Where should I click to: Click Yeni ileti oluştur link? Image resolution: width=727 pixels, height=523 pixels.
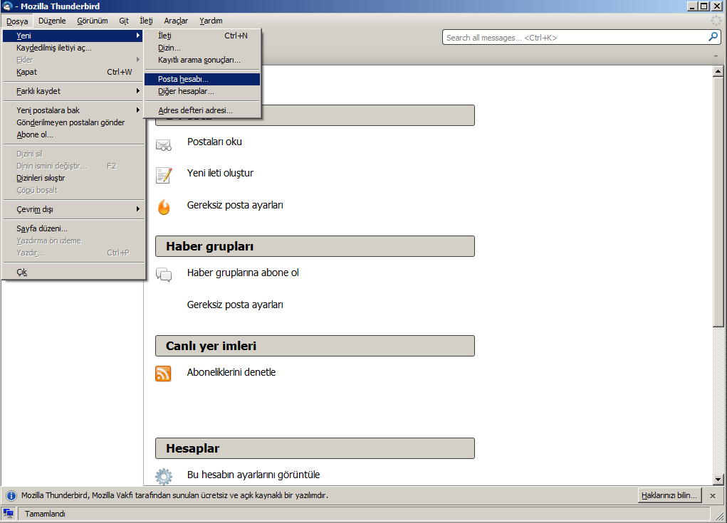coord(220,173)
